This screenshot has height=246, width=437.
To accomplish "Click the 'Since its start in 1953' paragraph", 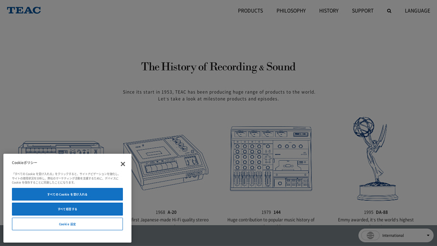I will coord(219,95).
